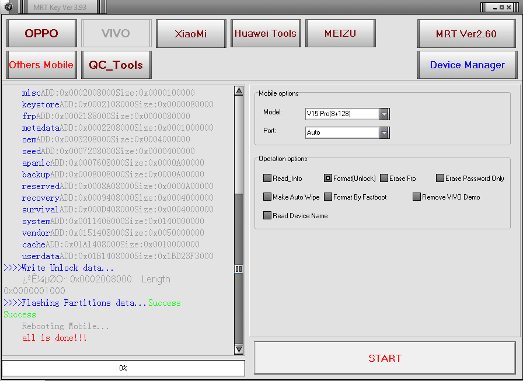Toggle the Format(Unlock) checkbox
523x381 pixels.
328,178
